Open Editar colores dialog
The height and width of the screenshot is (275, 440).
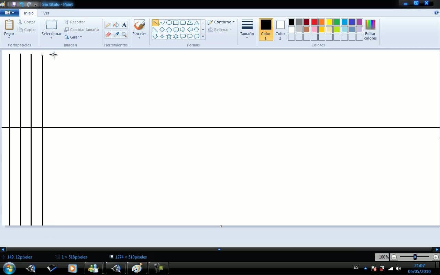(370, 30)
